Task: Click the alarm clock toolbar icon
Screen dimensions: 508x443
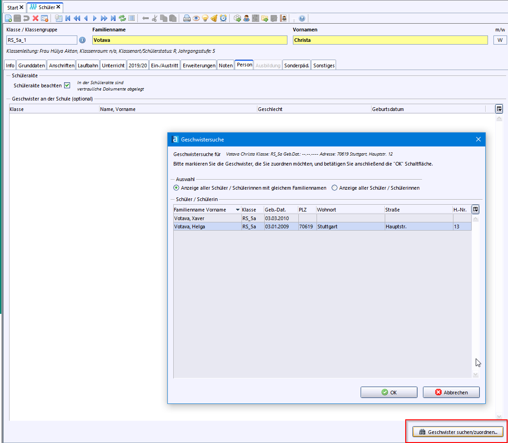Action: [223, 18]
